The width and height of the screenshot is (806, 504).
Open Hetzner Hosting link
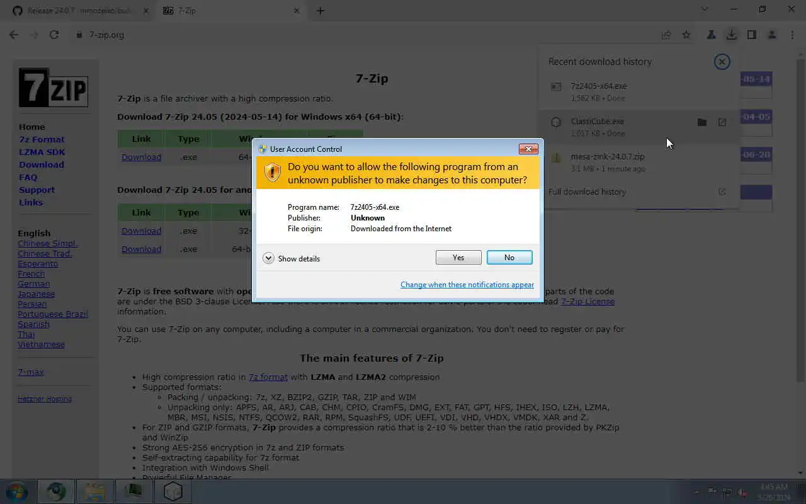[x=45, y=399]
